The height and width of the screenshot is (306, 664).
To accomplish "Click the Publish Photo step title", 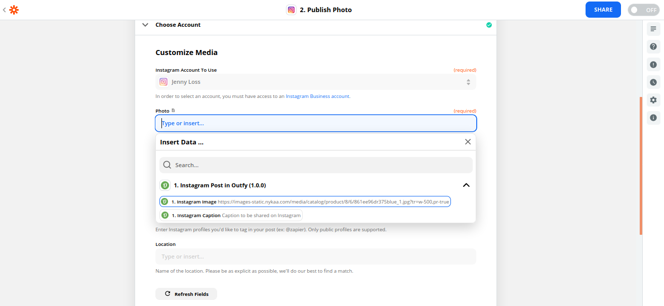I will [x=326, y=10].
